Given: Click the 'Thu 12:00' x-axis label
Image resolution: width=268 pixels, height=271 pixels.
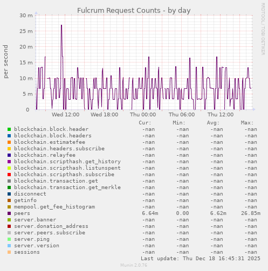Looking at the screenshot, I should (221, 114).
